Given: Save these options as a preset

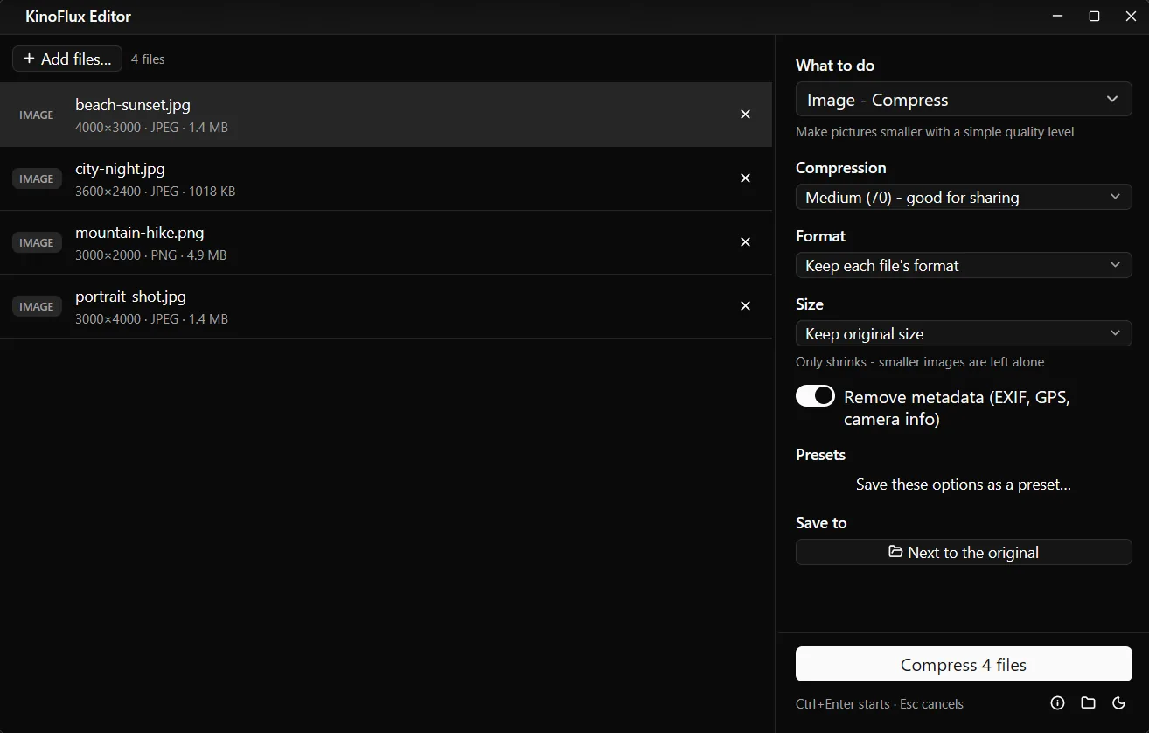Looking at the screenshot, I should click(964, 485).
